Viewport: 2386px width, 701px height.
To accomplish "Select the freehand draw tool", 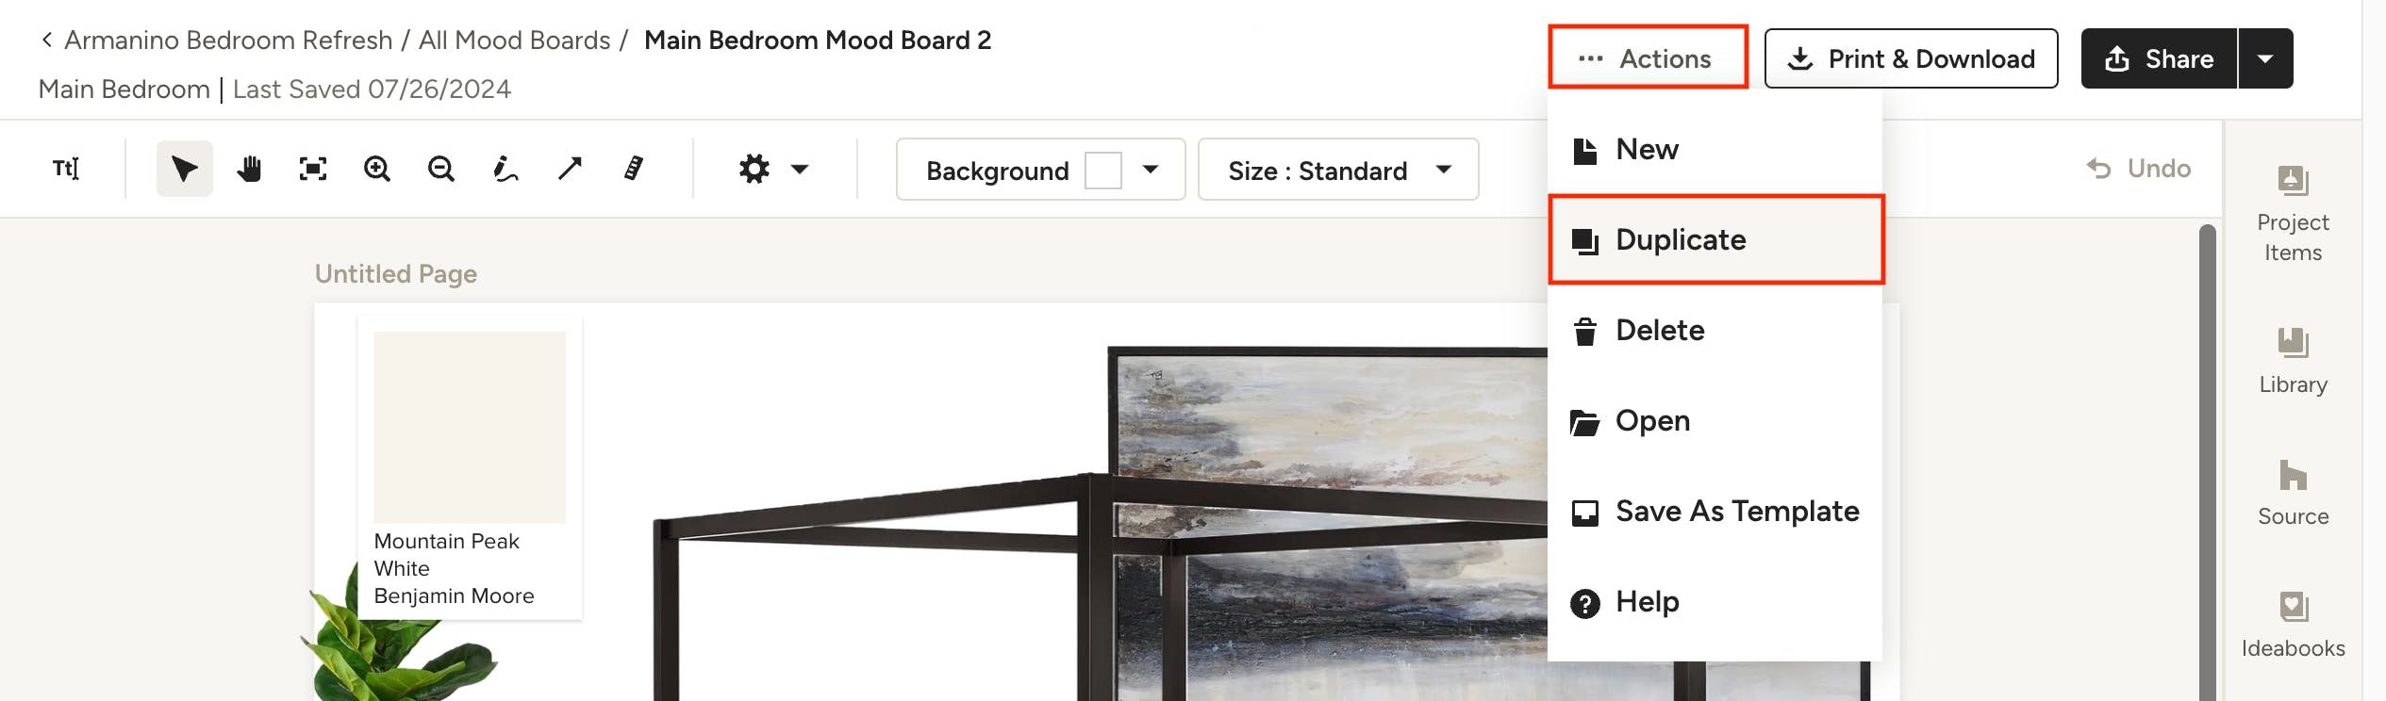I will (505, 169).
